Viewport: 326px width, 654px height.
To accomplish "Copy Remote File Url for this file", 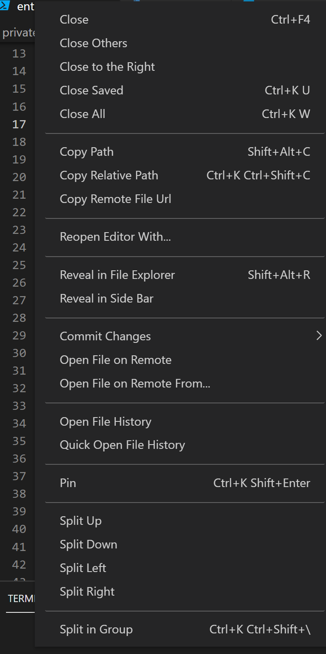I will coord(115,199).
